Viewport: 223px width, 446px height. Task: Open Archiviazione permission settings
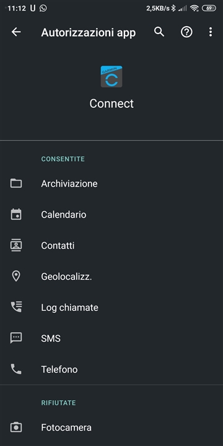pyautogui.click(x=111, y=183)
